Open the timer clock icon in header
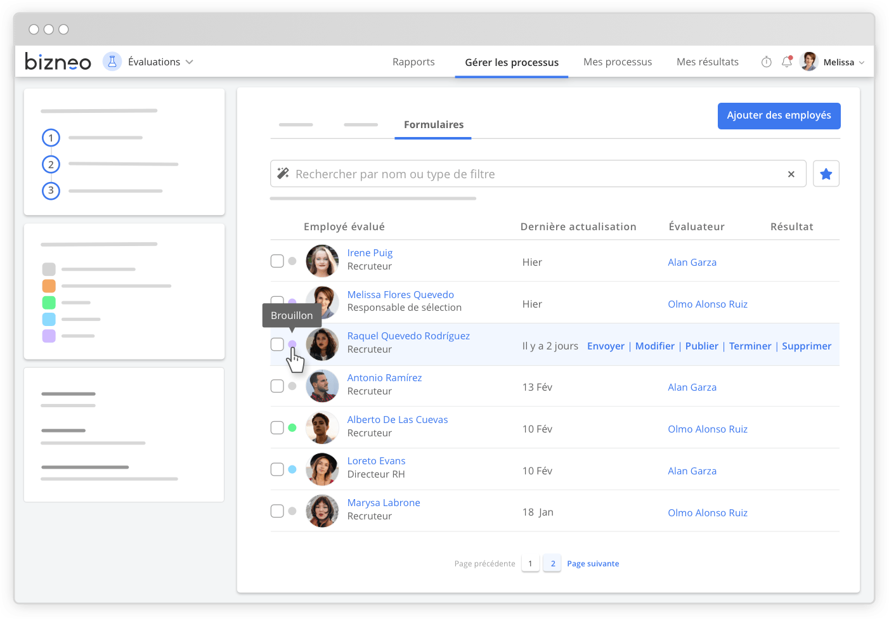The height and width of the screenshot is (619, 889). point(767,62)
